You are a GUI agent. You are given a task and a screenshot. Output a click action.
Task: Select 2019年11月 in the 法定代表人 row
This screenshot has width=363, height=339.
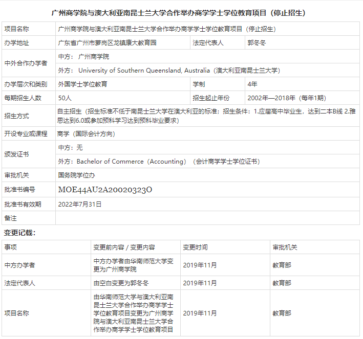(x=200, y=283)
